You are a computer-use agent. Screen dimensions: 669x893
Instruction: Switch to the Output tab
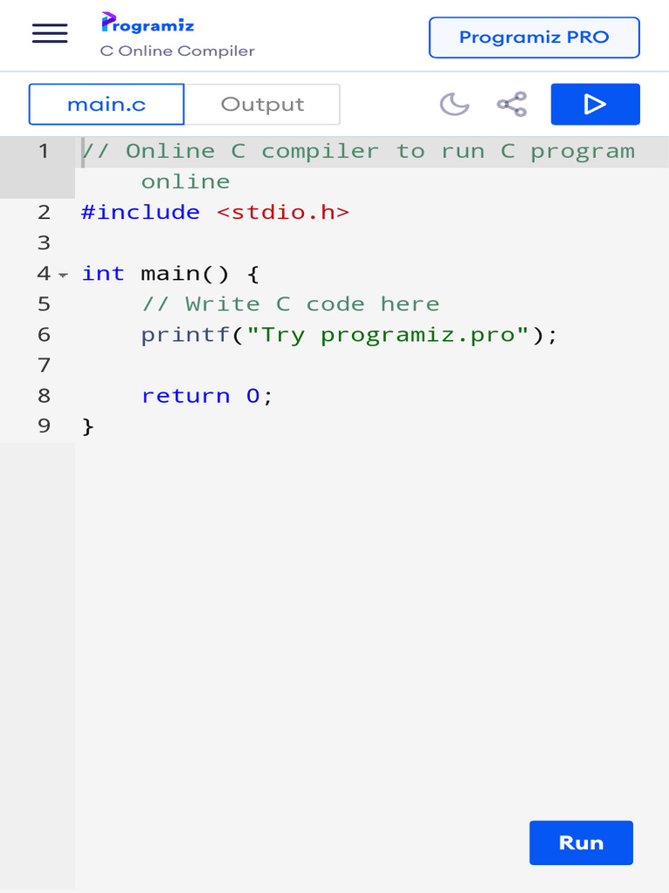coord(262,105)
